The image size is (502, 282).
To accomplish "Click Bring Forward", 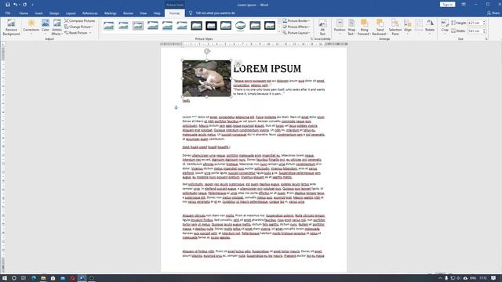I will click(364, 27).
